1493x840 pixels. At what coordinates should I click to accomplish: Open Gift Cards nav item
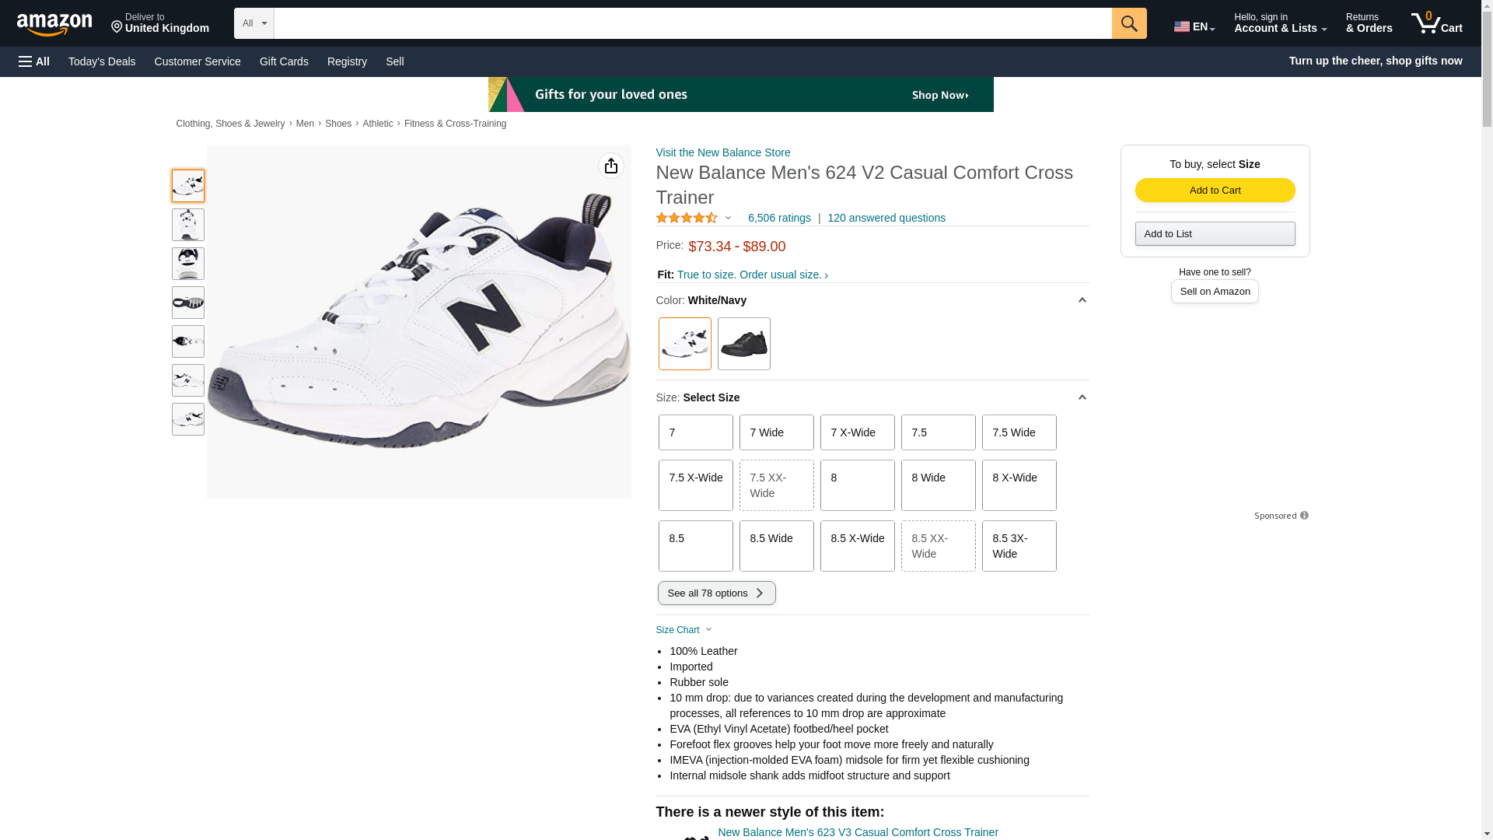pos(284,61)
